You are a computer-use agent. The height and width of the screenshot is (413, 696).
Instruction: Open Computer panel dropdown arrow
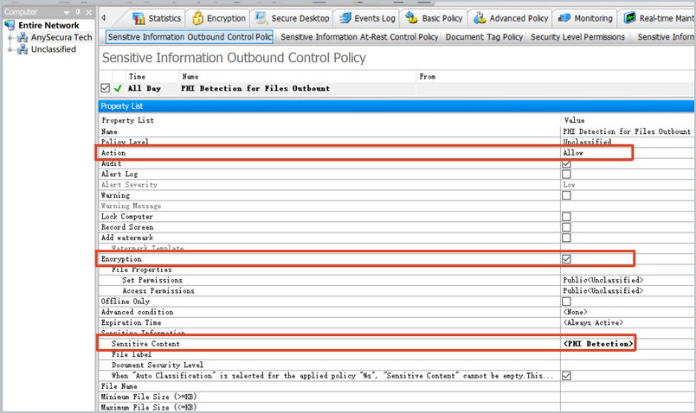point(67,12)
